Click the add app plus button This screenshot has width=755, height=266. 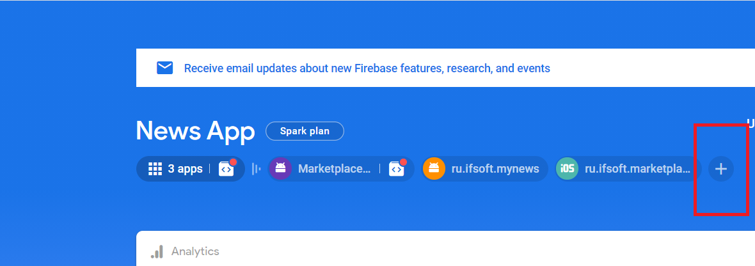[x=721, y=169]
